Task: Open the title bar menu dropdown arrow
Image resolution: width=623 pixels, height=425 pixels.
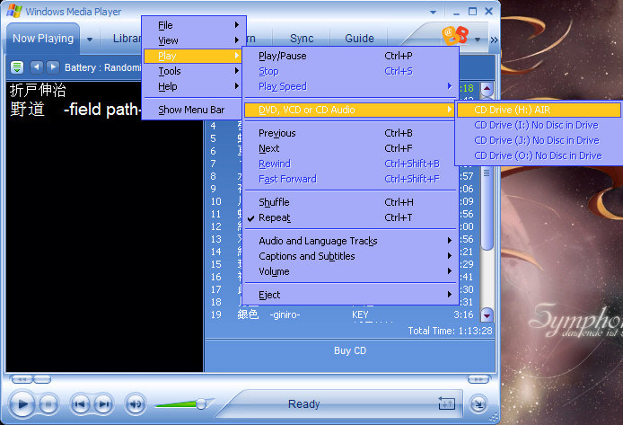Action: click(433, 12)
